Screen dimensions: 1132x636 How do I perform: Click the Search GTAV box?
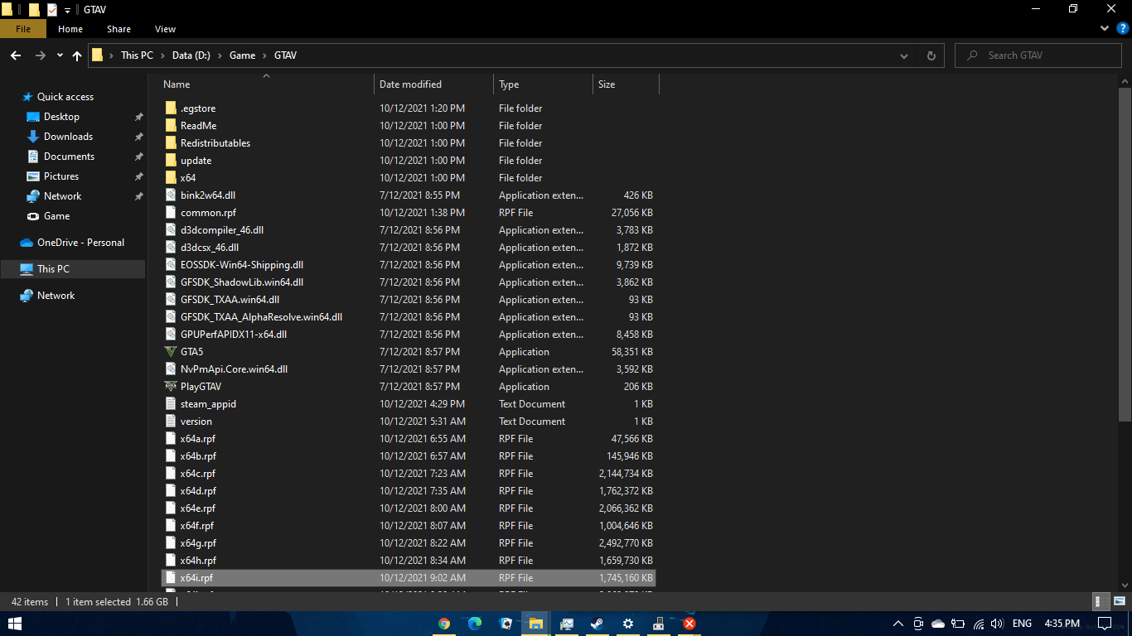1039,55
